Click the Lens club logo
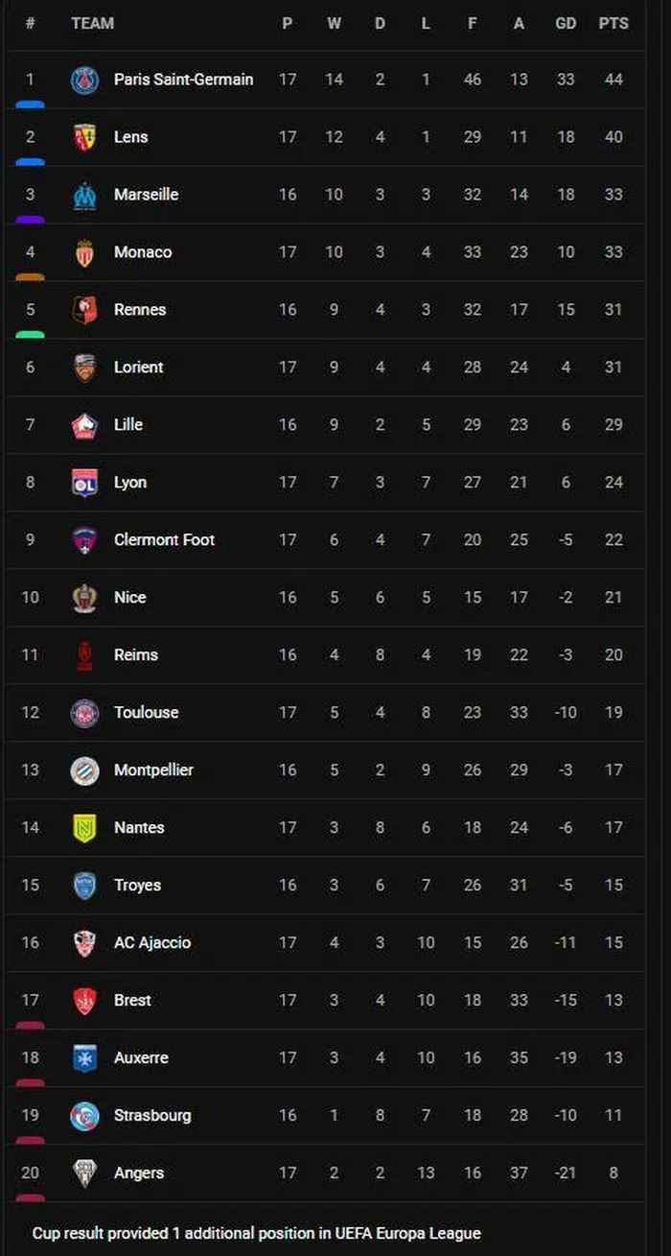This screenshot has width=671, height=1256. [84, 137]
